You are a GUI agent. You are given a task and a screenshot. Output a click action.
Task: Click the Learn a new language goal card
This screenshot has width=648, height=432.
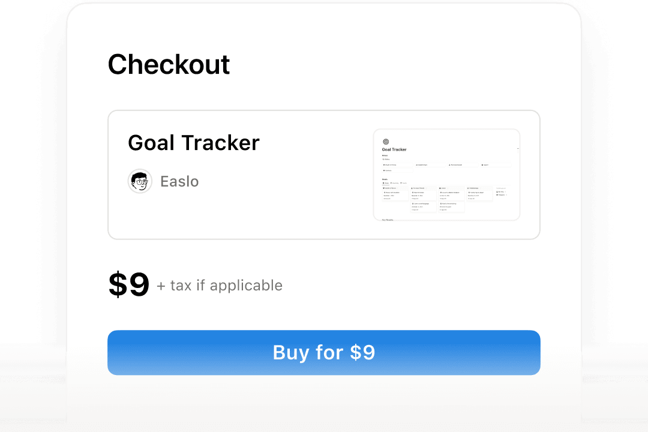pos(423,204)
